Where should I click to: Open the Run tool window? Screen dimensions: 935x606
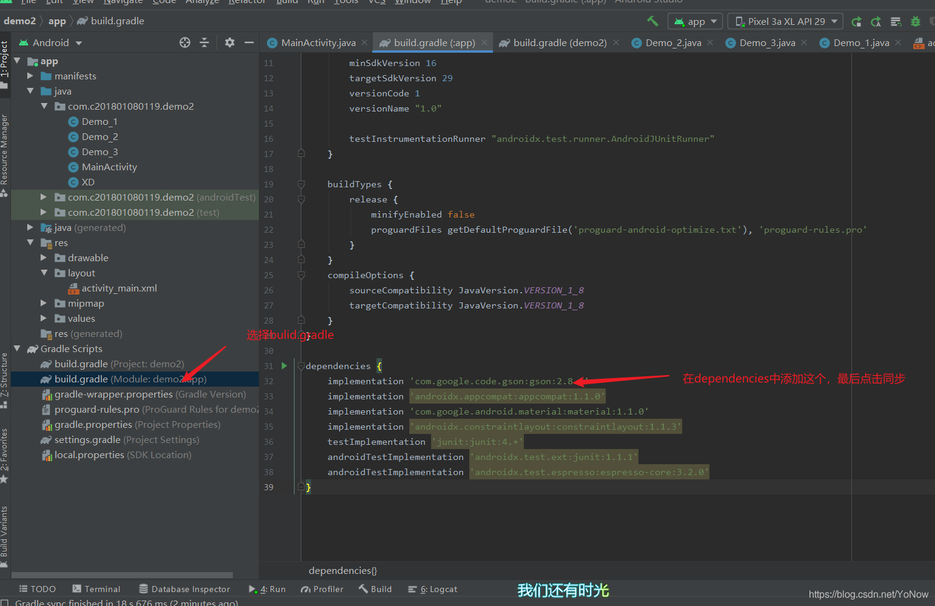(x=267, y=589)
